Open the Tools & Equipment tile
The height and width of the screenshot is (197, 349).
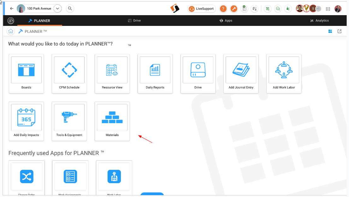pyautogui.click(x=69, y=121)
